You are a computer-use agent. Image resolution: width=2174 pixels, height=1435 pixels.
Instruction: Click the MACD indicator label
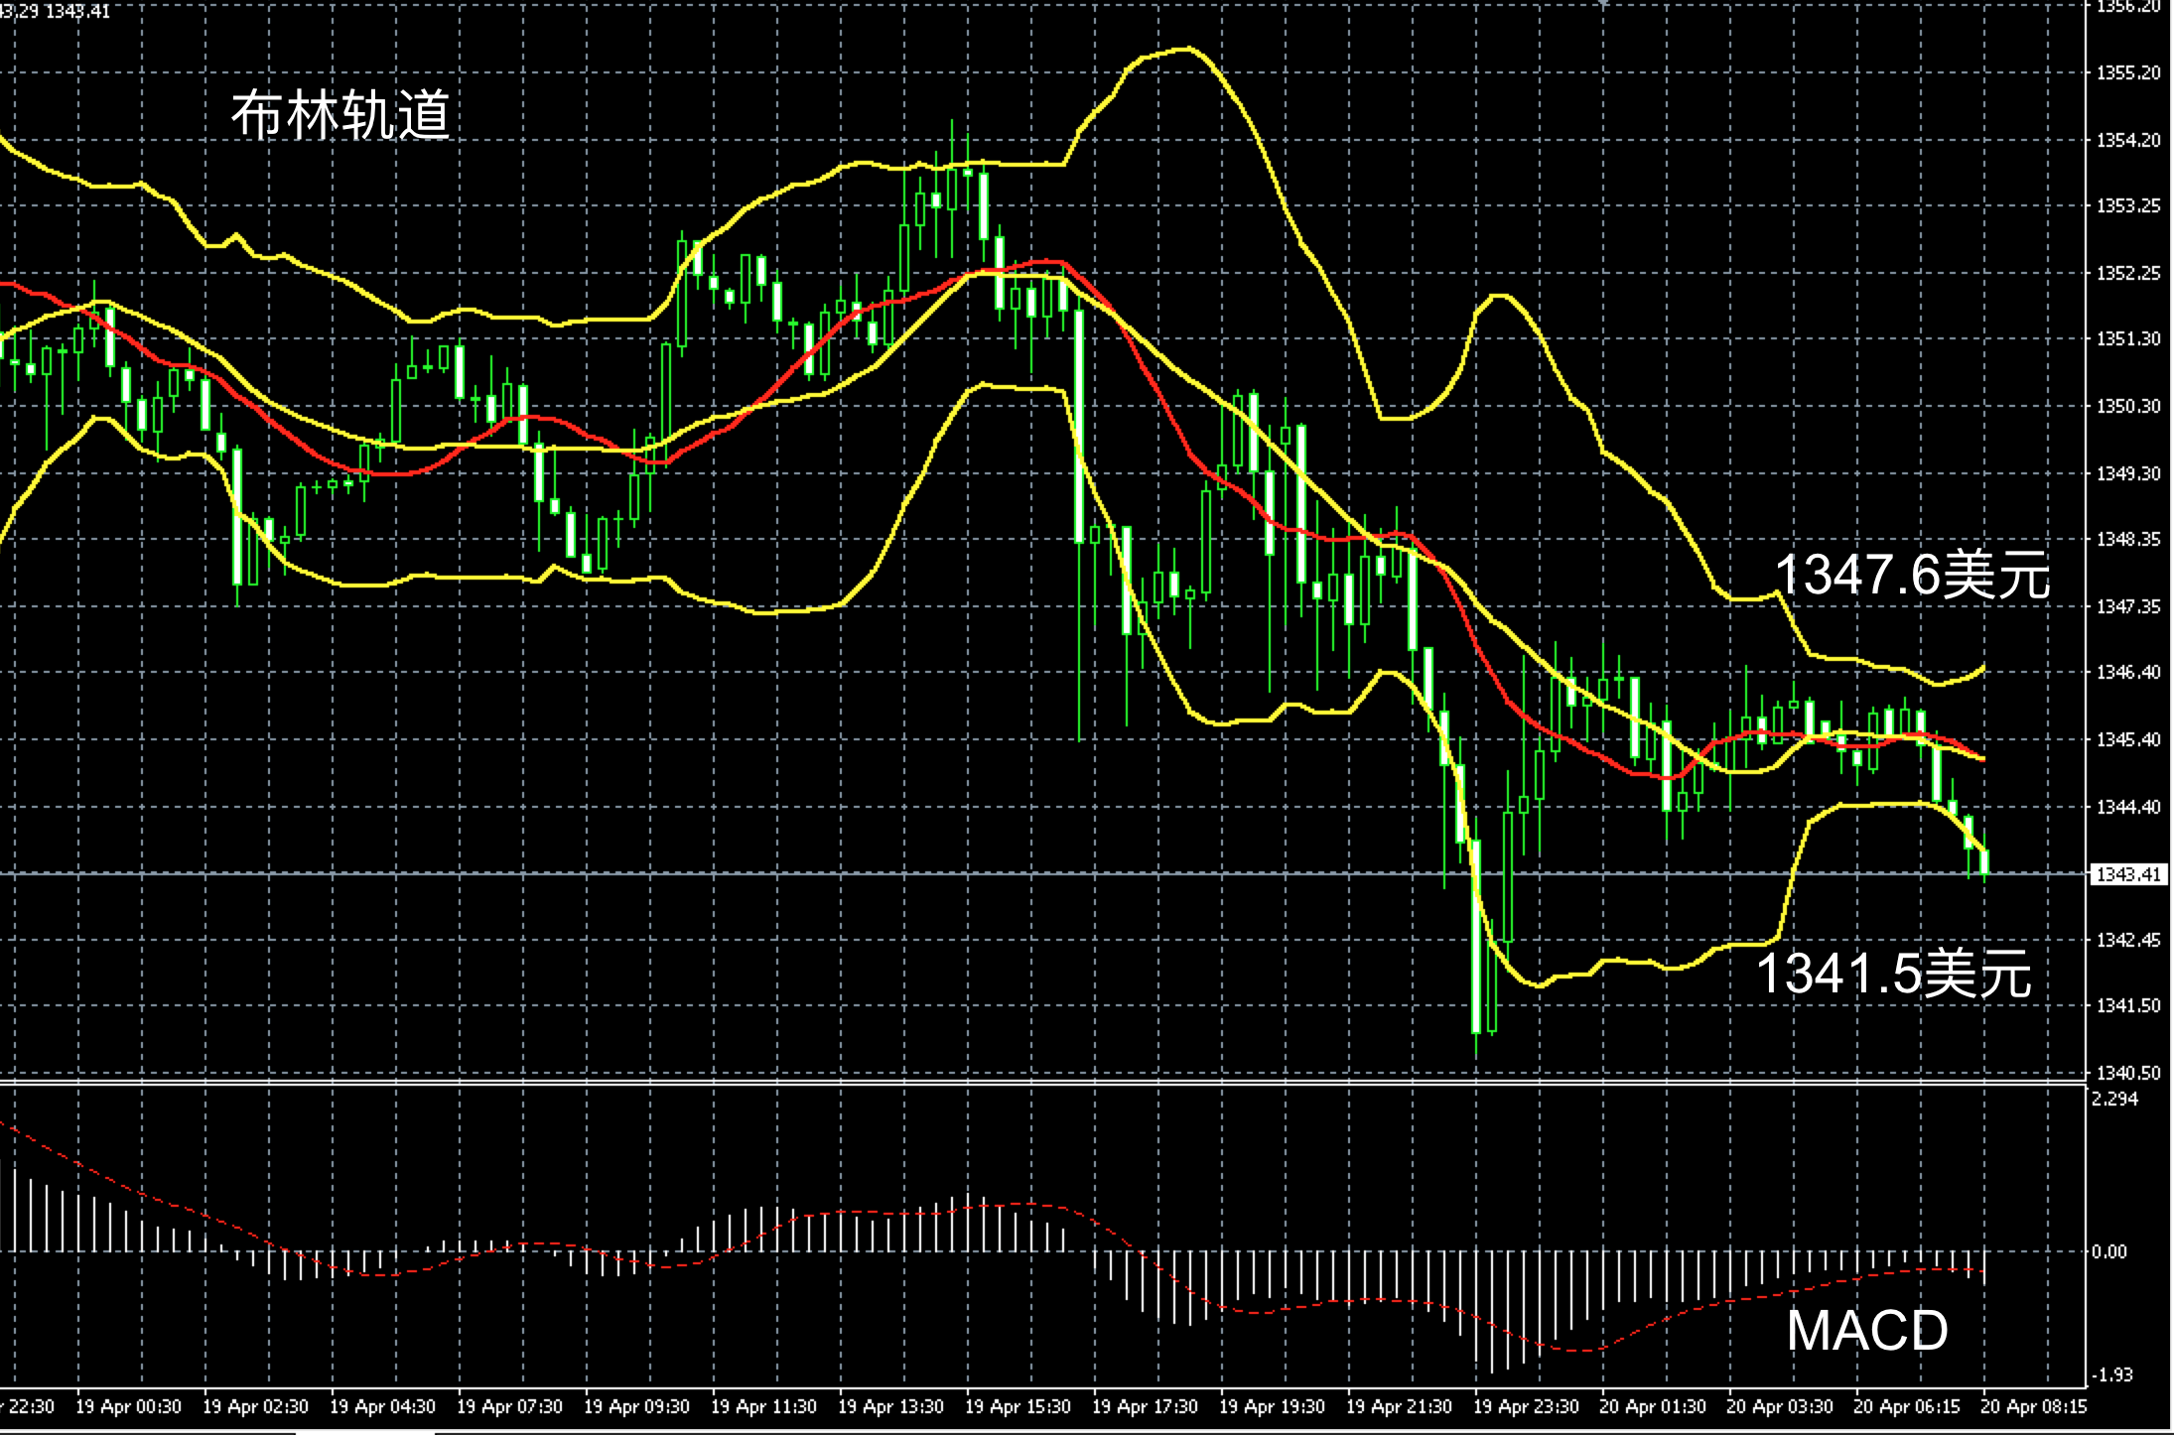point(1866,1330)
